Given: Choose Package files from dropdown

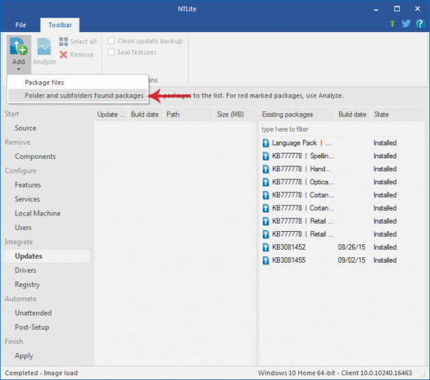Looking at the screenshot, I should pos(44,83).
